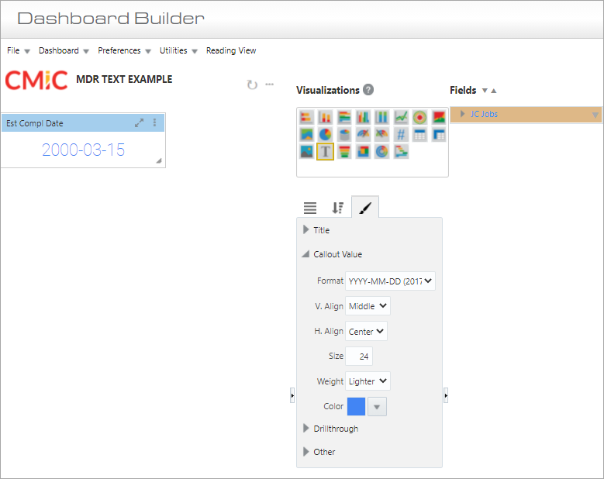
Task: Open the Weight dropdown
Action: [x=368, y=381]
